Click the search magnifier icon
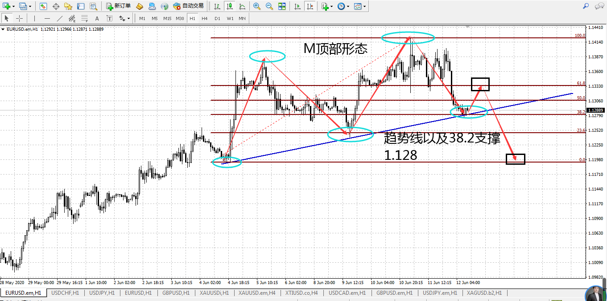 (586, 6)
